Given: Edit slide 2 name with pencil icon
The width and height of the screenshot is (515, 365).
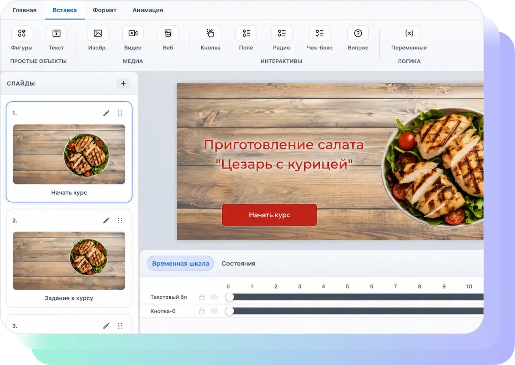Looking at the screenshot, I should (106, 220).
